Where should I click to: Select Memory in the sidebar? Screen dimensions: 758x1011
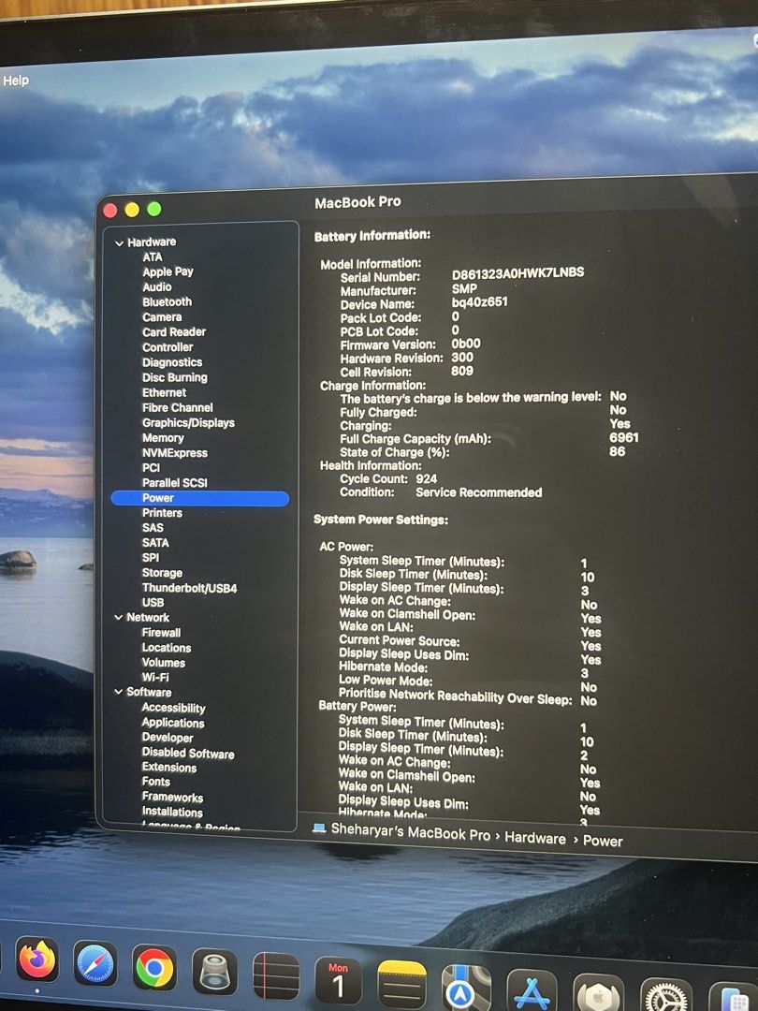163,438
